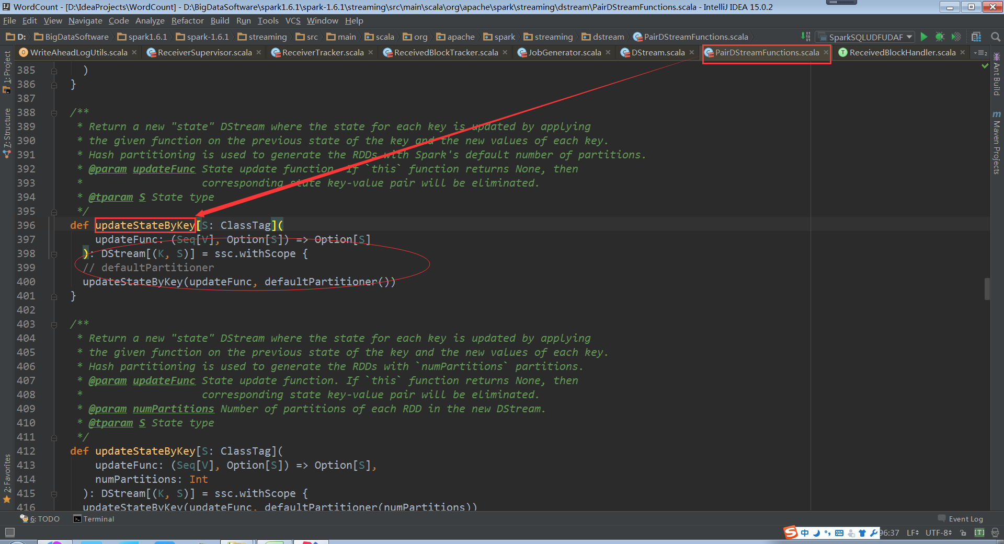
Task: Open the VCS menu
Action: click(293, 20)
